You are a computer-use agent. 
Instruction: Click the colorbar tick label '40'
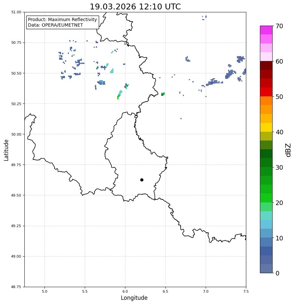(279, 132)
